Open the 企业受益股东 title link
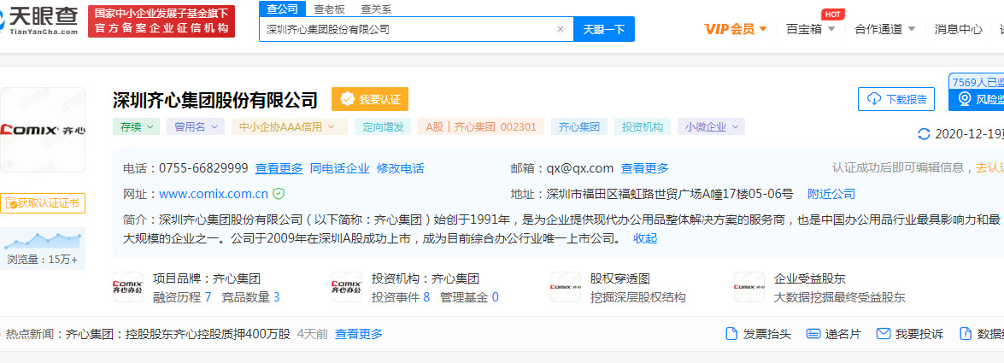The width and height of the screenshot is (1004, 363). [810, 279]
